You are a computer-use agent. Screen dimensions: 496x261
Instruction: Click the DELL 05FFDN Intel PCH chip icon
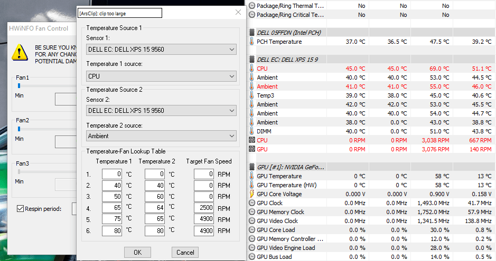252,32
